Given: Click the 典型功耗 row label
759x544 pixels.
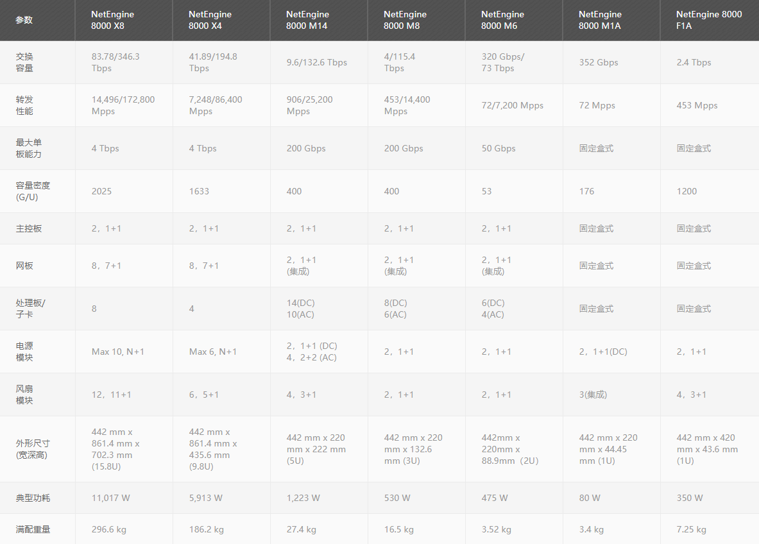Looking at the screenshot, I should 33,498.
